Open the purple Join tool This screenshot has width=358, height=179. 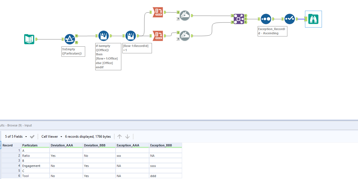pyautogui.click(x=239, y=19)
